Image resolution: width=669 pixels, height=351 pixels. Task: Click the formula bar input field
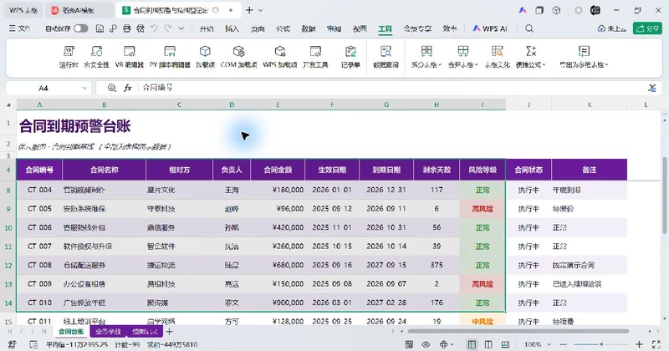click(x=392, y=88)
